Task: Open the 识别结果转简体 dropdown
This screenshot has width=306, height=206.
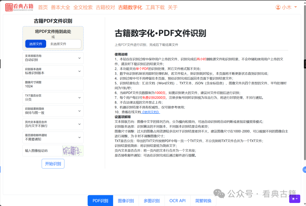Action: point(53,111)
